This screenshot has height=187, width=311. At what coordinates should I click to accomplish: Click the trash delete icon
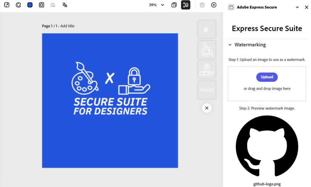[x=202, y=5]
